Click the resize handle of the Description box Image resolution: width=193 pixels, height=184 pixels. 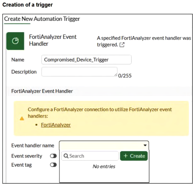tap(116, 74)
